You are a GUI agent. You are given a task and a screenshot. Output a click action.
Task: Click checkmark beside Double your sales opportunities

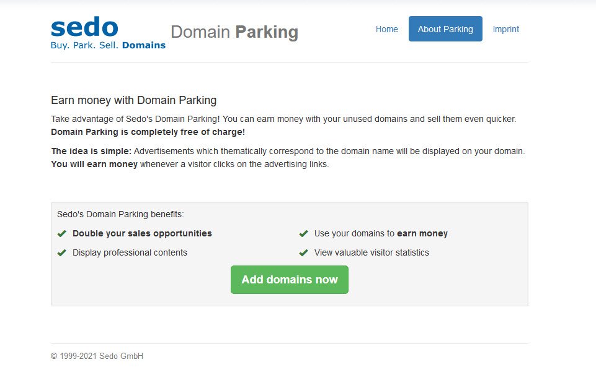[61, 233]
